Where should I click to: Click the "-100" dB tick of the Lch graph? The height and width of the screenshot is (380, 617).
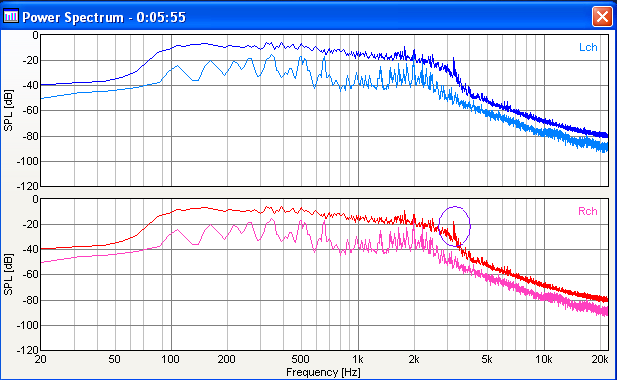pos(27,161)
